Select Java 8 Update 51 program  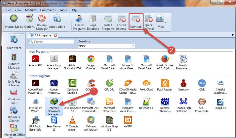[x=72, y=105]
